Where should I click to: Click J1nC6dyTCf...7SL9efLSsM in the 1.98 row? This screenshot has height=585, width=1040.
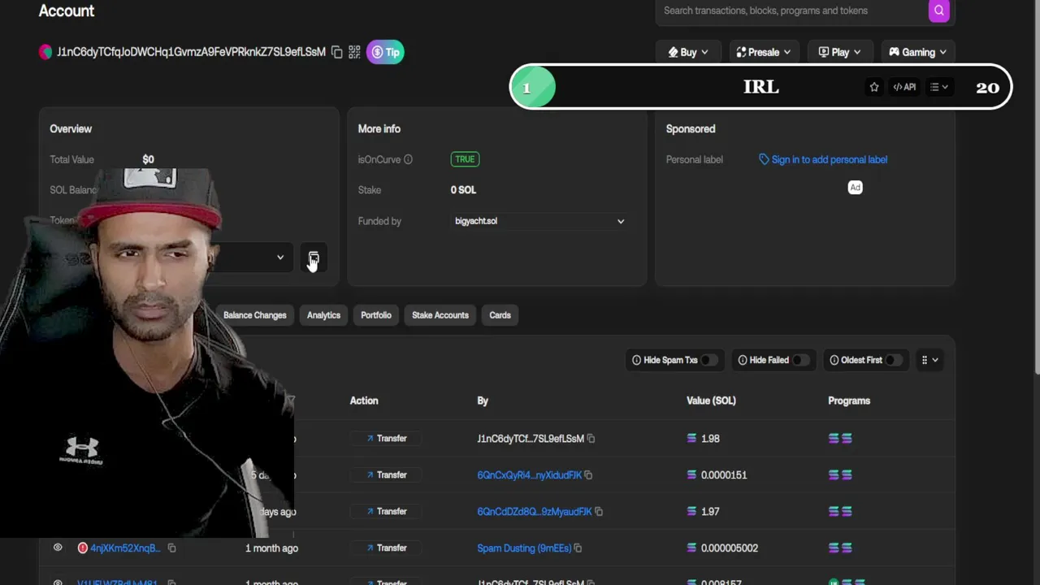[x=531, y=439]
